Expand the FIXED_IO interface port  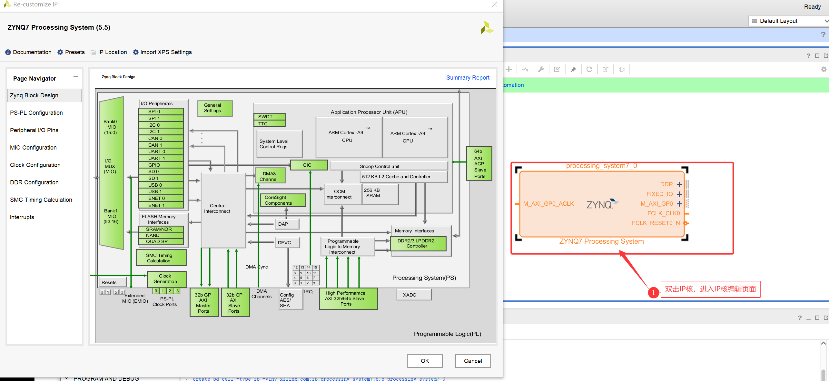(679, 194)
